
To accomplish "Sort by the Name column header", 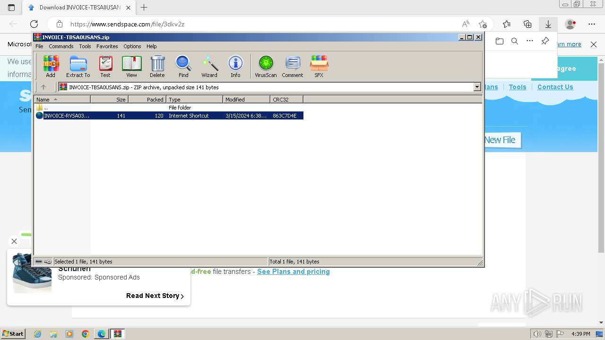I will (62, 99).
